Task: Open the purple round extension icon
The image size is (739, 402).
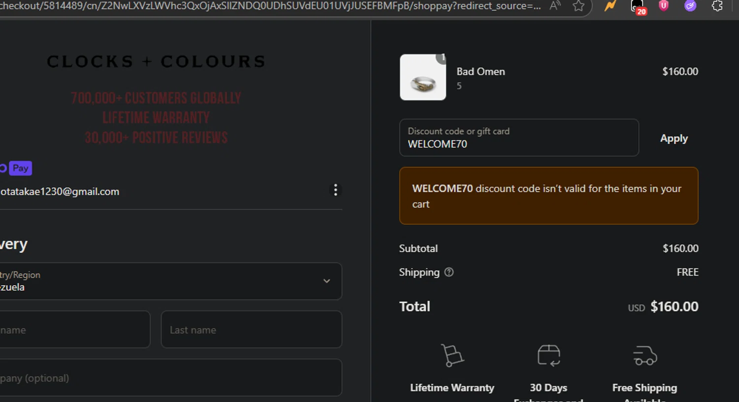Action: [690, 6]
